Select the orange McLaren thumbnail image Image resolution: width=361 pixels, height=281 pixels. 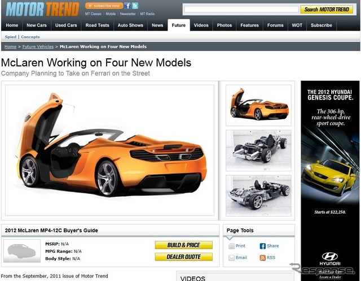pyautogui.click(x=258, y=105)
